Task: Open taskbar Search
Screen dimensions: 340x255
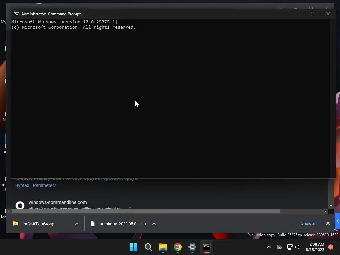Action: pyautogui.click(x=148, y=247)
